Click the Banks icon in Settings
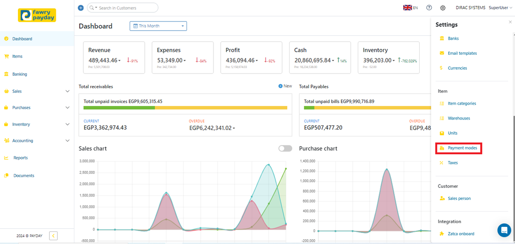Screen dimensions: 515x247 (442, 38)
